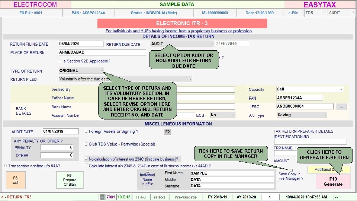357x201 pixels.
Task: Tick the TDS checkbox in the header
Action: (325, 13)
